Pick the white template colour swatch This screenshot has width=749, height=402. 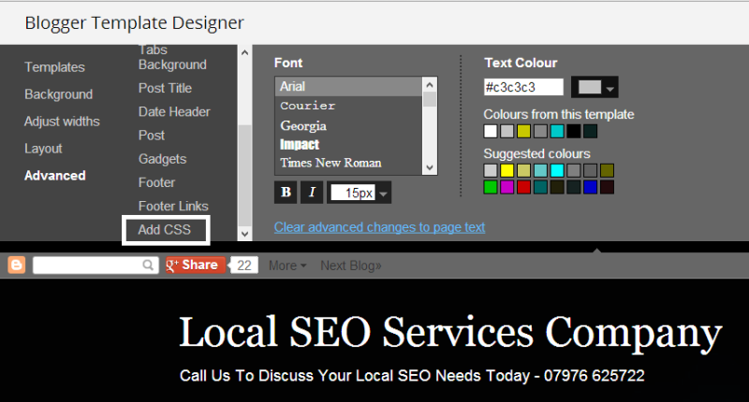coord(491,131)
